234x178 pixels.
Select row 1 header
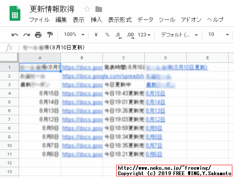[9, 67]
